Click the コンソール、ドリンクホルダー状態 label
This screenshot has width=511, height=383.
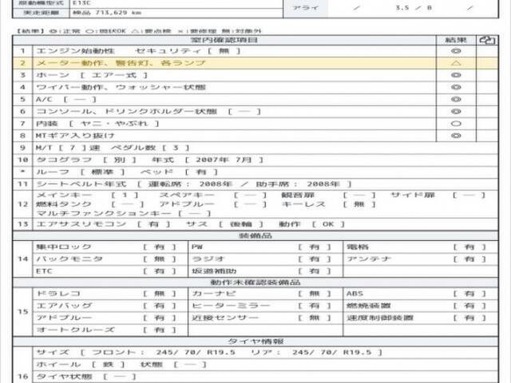(126, 112)
